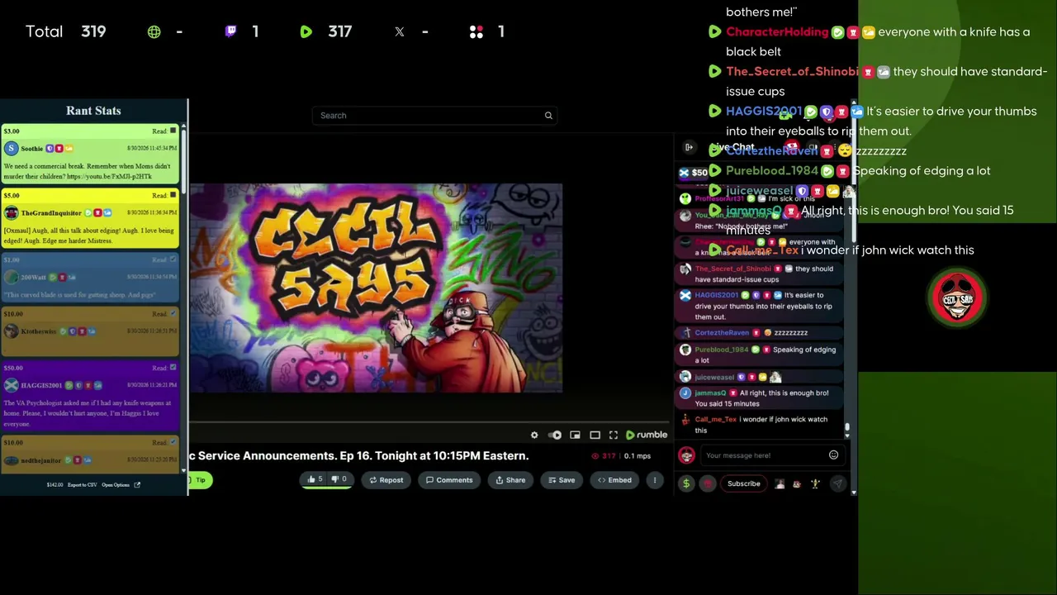Click your avatar beside the message box
This screenshot has width=1057, height=595.
[x=686, y=455]
